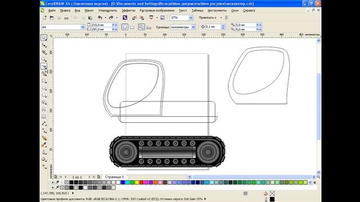Select the Interactive fill tool
Viewport: 360px width, 202px height.
(44, 167)
